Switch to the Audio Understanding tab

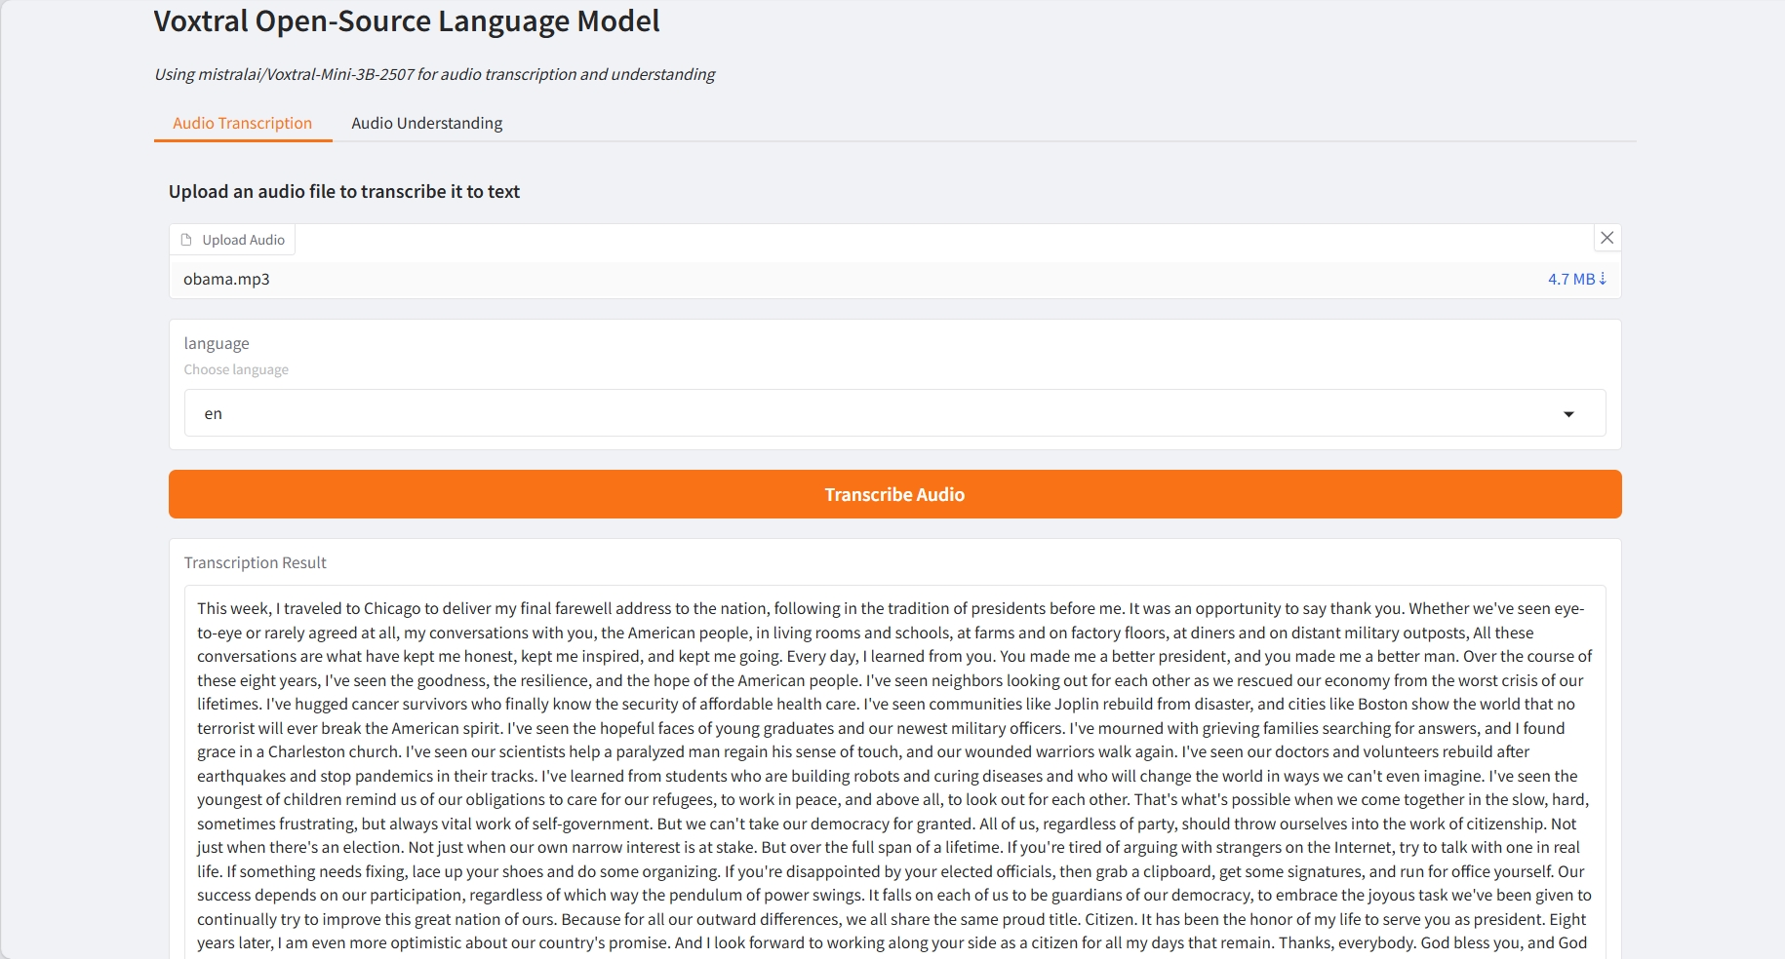click(x=426, y=123)
